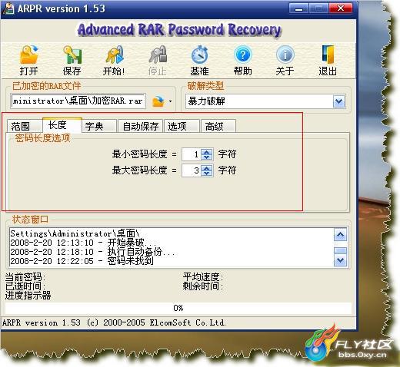400x367 pixels.
Task: Click the browse folder icon beside the RAR path
Action: click(158, 101)
